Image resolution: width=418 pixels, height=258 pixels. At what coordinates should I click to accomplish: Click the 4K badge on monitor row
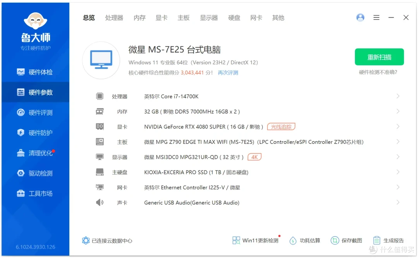click(255, 157)
